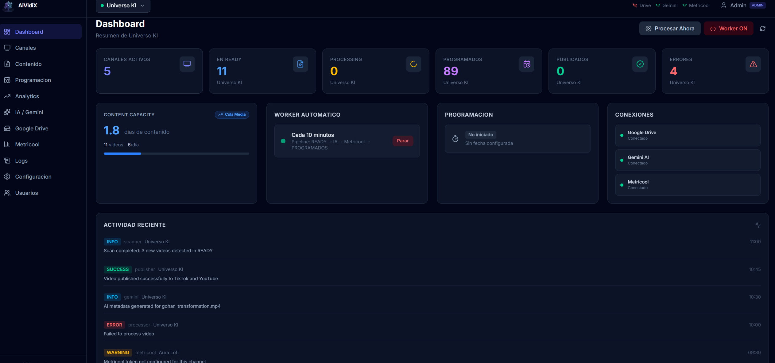Click the refresh icon next to Worker ON
The height and width of the screenshot is (363, 775).
(x=763, y=28)
